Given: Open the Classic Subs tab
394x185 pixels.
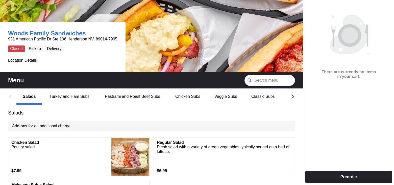Looking at the screenshot, I should 263,97.
